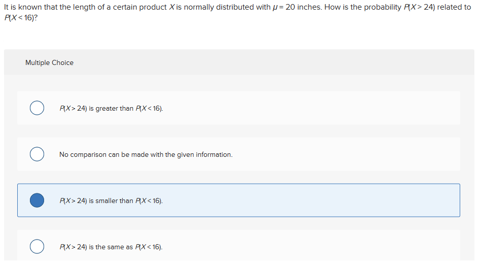482x266 pixels.
Task: Click the question text starting 'It is known'
Action: point(237,12)
